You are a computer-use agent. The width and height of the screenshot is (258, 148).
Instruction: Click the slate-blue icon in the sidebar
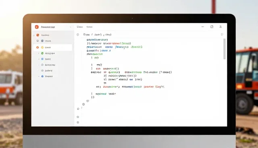click(x=42, y=41)
